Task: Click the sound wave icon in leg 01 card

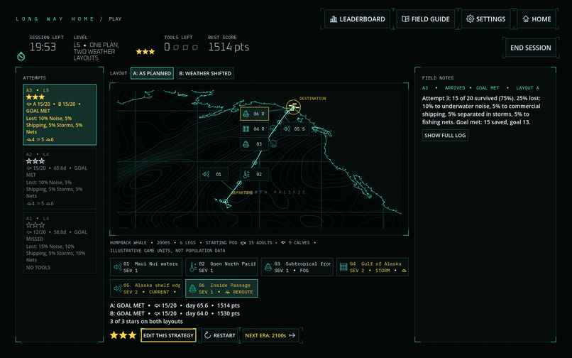Action: tap(118, 267)
